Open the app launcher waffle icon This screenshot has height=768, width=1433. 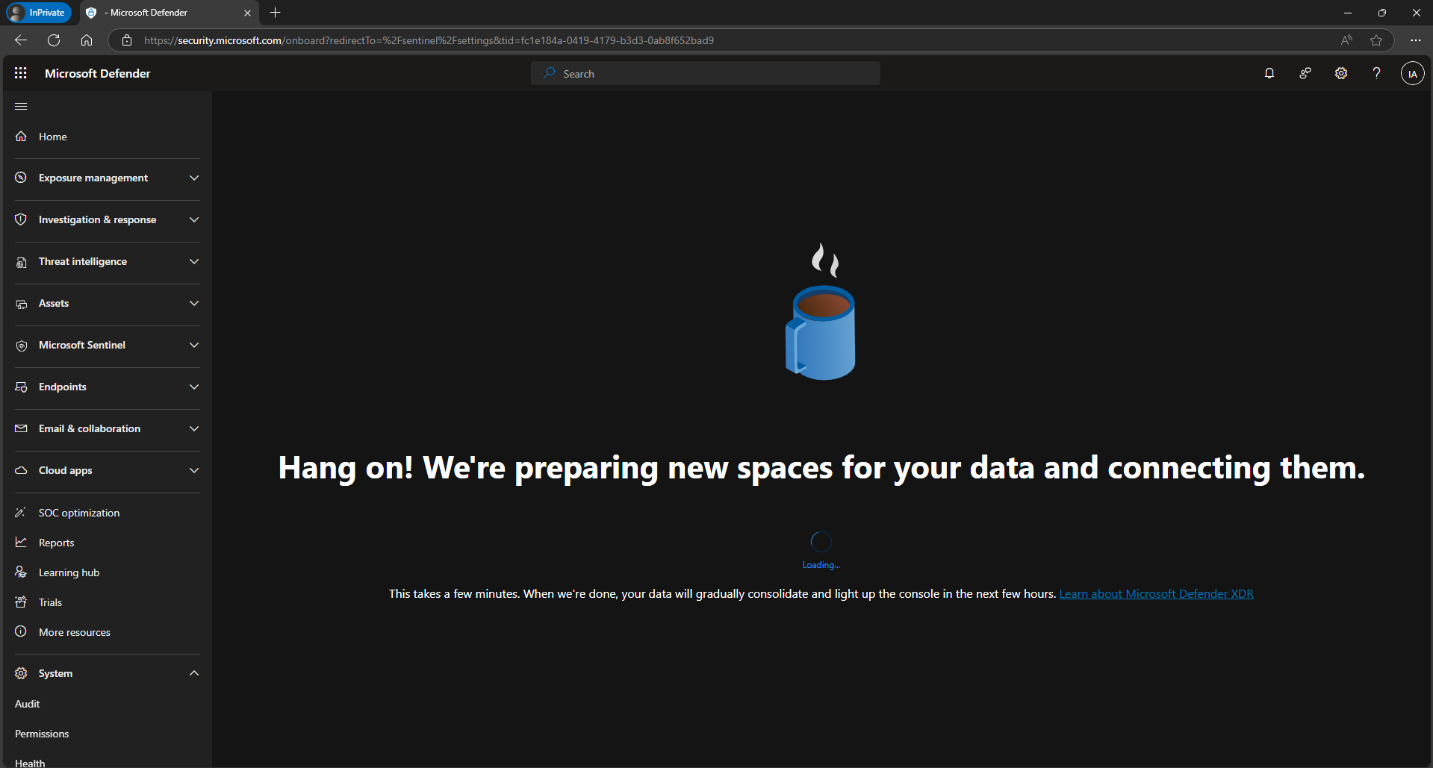coord(21,73)
